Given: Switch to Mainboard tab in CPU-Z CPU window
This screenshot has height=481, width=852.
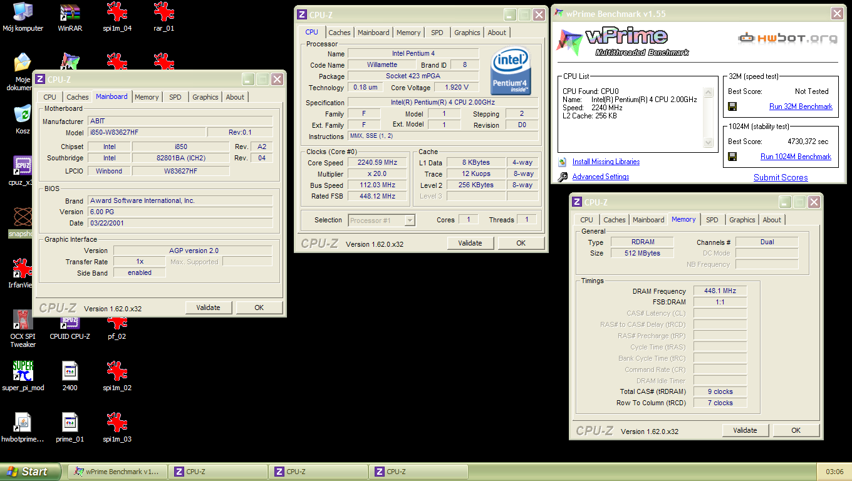Looking at the screenshot, I should 373,33.
